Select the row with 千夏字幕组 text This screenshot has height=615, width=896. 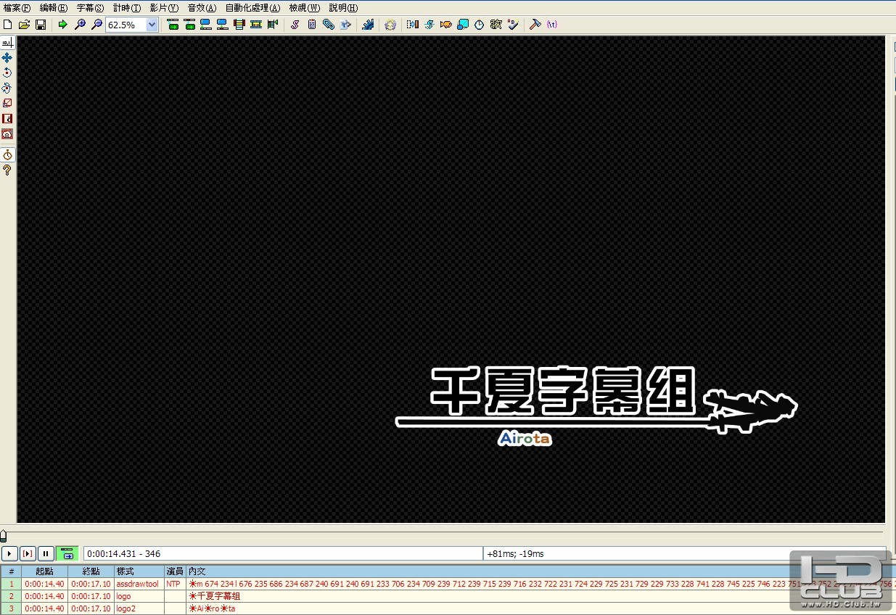click(448, 596)
